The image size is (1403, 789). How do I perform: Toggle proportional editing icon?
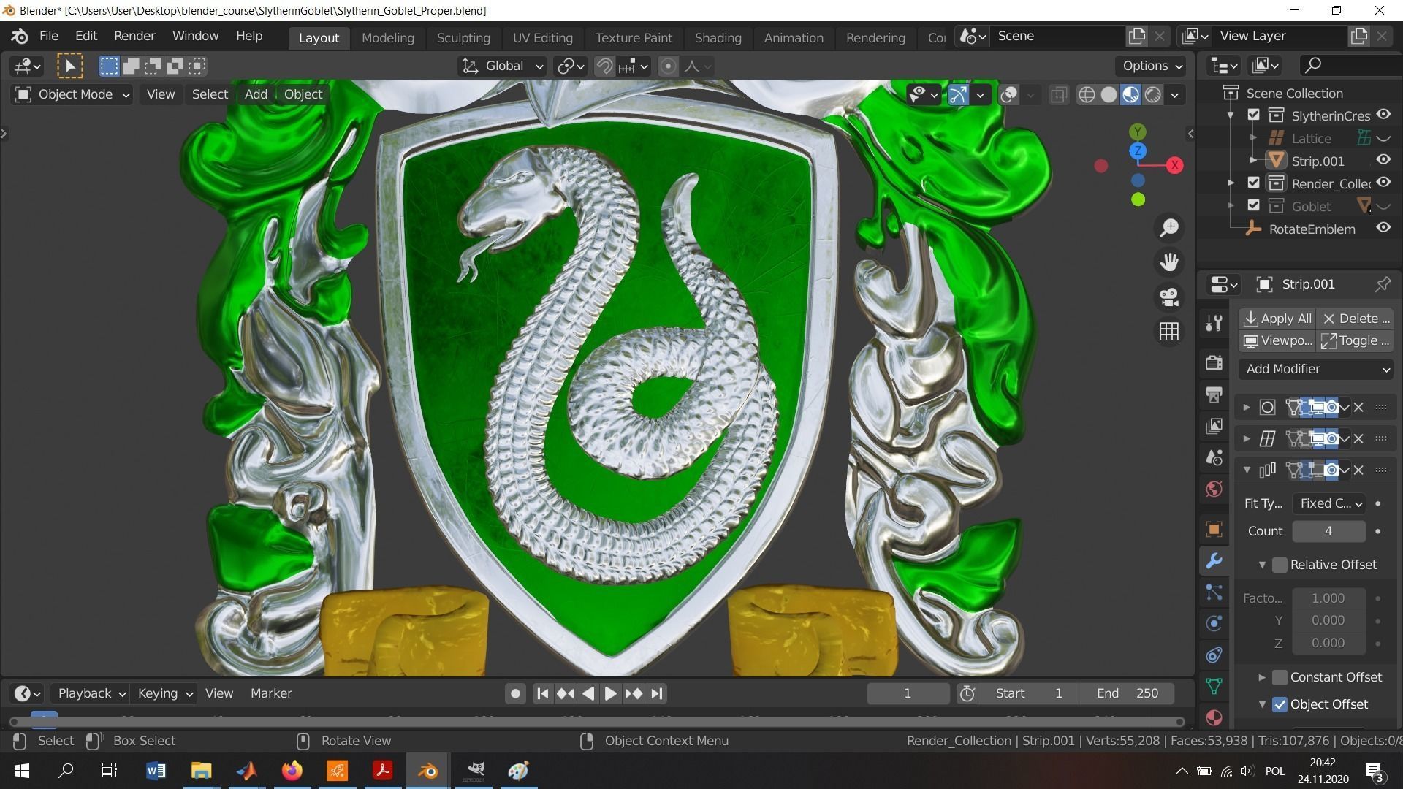(x=667, y=66)
